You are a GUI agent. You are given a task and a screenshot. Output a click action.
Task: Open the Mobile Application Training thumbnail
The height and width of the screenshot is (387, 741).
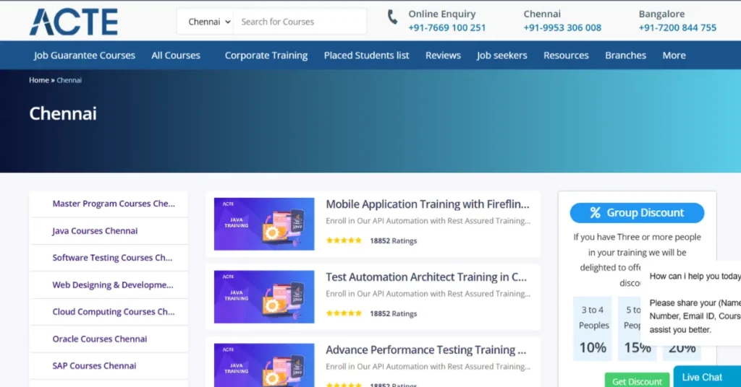264,224
